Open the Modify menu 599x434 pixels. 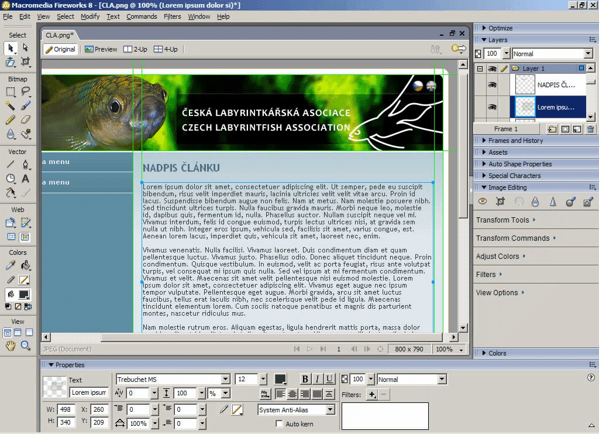(x=90, y=16)
